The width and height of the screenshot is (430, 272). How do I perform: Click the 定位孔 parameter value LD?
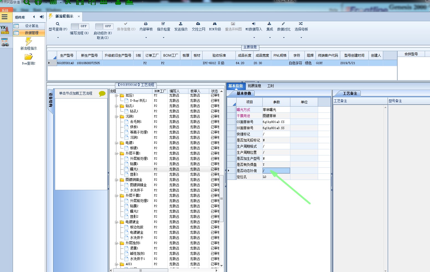point(276,177)
